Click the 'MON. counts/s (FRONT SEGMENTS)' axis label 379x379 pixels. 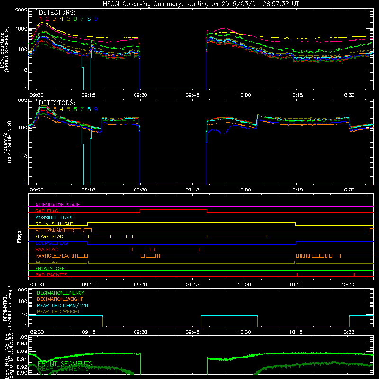point(4,49)
